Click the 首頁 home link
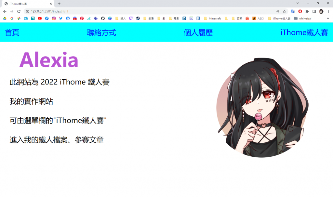The height and width of the screenshot is (197, 333). [x=12, y=33]
